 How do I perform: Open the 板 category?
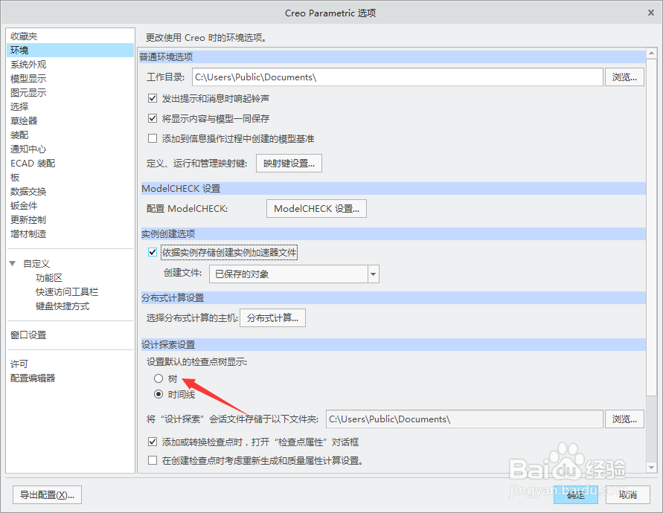coord(15,178)
